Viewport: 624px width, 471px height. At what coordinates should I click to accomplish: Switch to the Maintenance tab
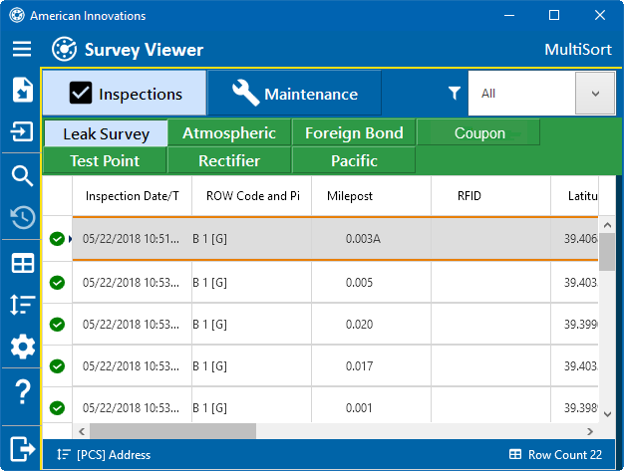294,93
